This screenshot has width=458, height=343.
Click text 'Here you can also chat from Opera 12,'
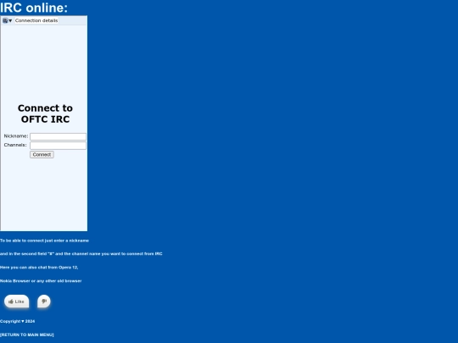39,267
